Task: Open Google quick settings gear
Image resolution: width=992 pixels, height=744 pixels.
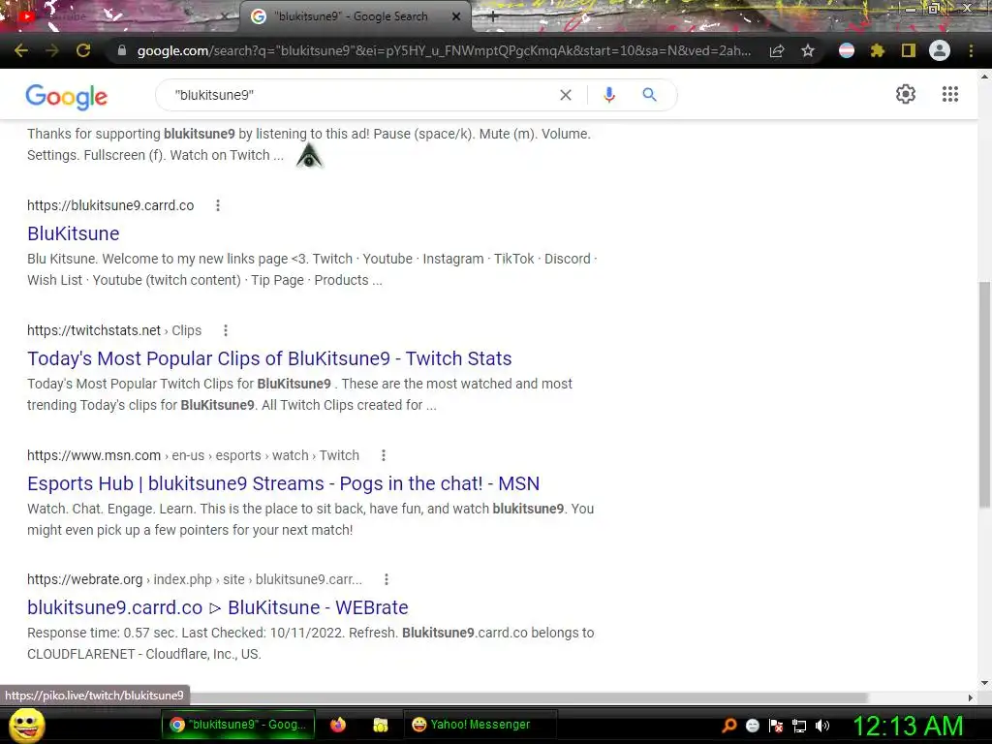Action: (906, 94)
